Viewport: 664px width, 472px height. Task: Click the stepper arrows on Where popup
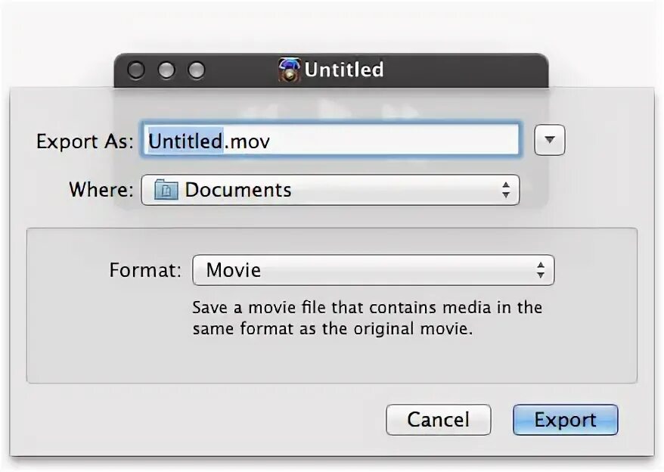pos(505,190)
